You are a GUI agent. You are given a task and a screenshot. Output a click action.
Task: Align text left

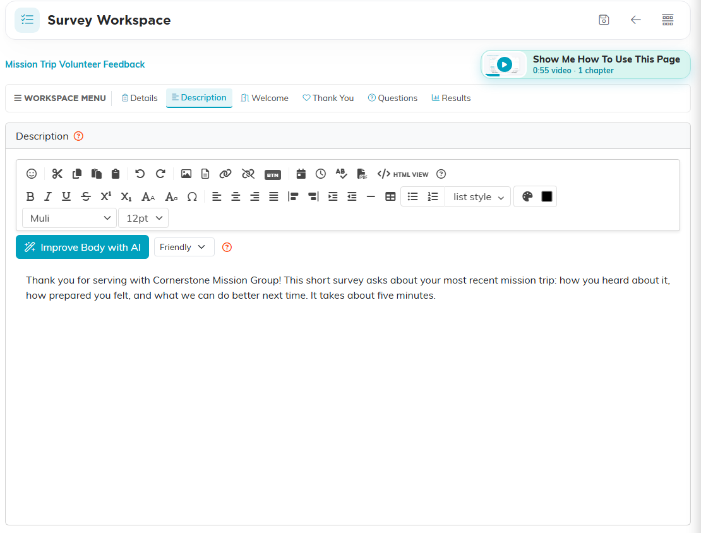[217, 196]
